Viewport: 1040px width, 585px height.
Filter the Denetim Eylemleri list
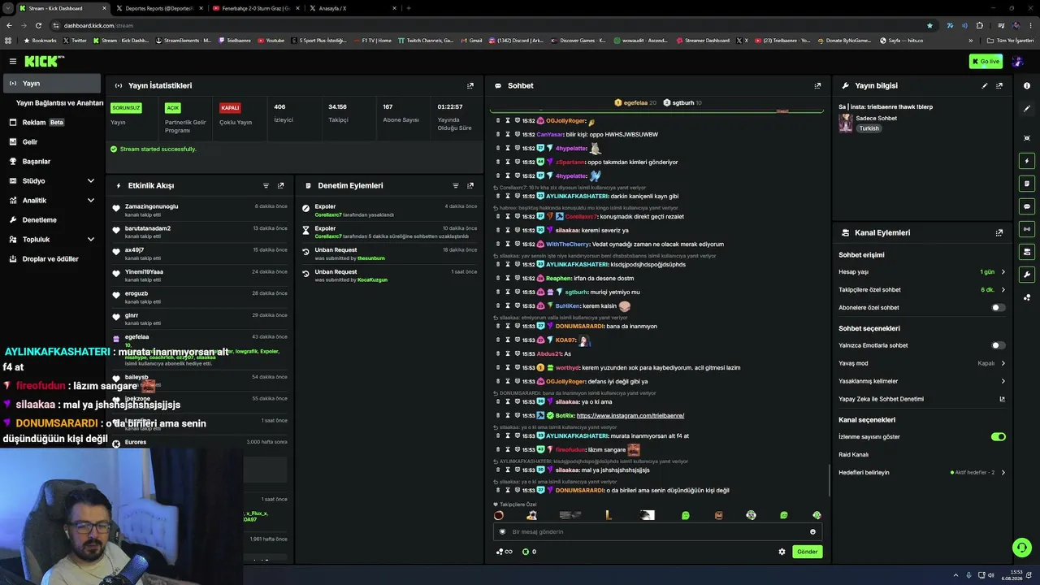pyautogui.click(x=455, y=185)
